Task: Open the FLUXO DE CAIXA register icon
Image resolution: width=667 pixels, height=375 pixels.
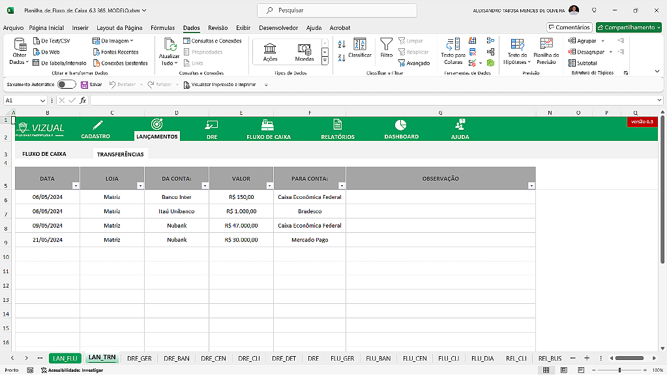Action: (268, 125)
